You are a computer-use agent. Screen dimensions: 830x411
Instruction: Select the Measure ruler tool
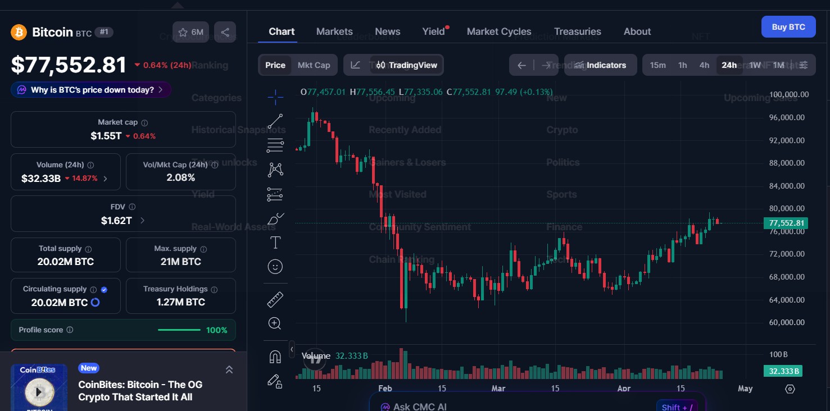(x=275, y=299)
